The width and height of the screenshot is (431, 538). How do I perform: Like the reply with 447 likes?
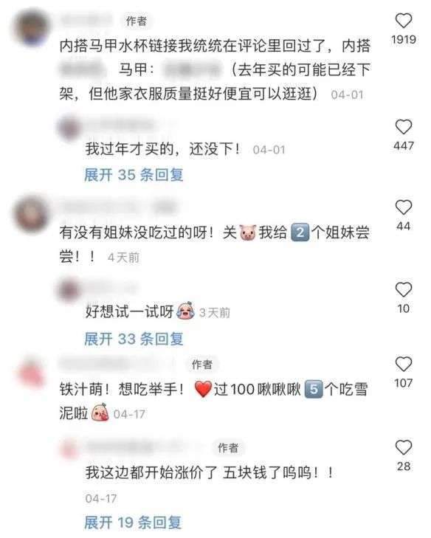point(404,127)
